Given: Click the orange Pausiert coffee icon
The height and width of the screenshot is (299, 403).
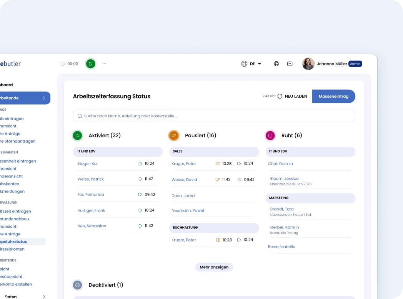Looking at the screenshot, I should 174,136.
